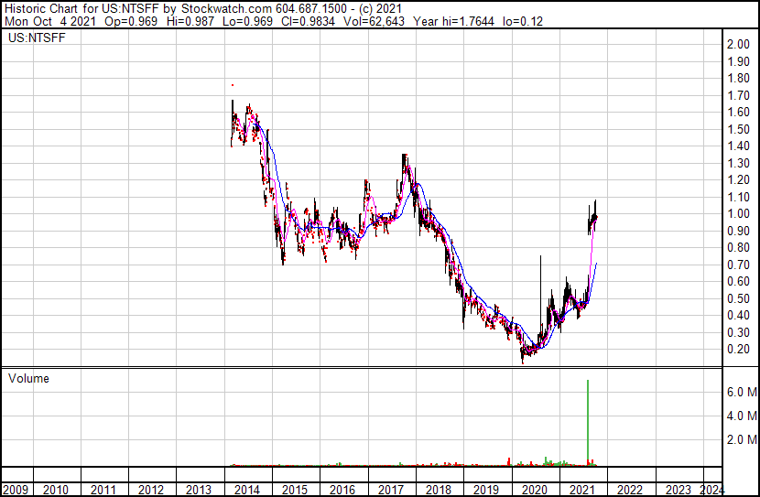
Task: Click the 2009 year label
Action: (x=16, y=490)
